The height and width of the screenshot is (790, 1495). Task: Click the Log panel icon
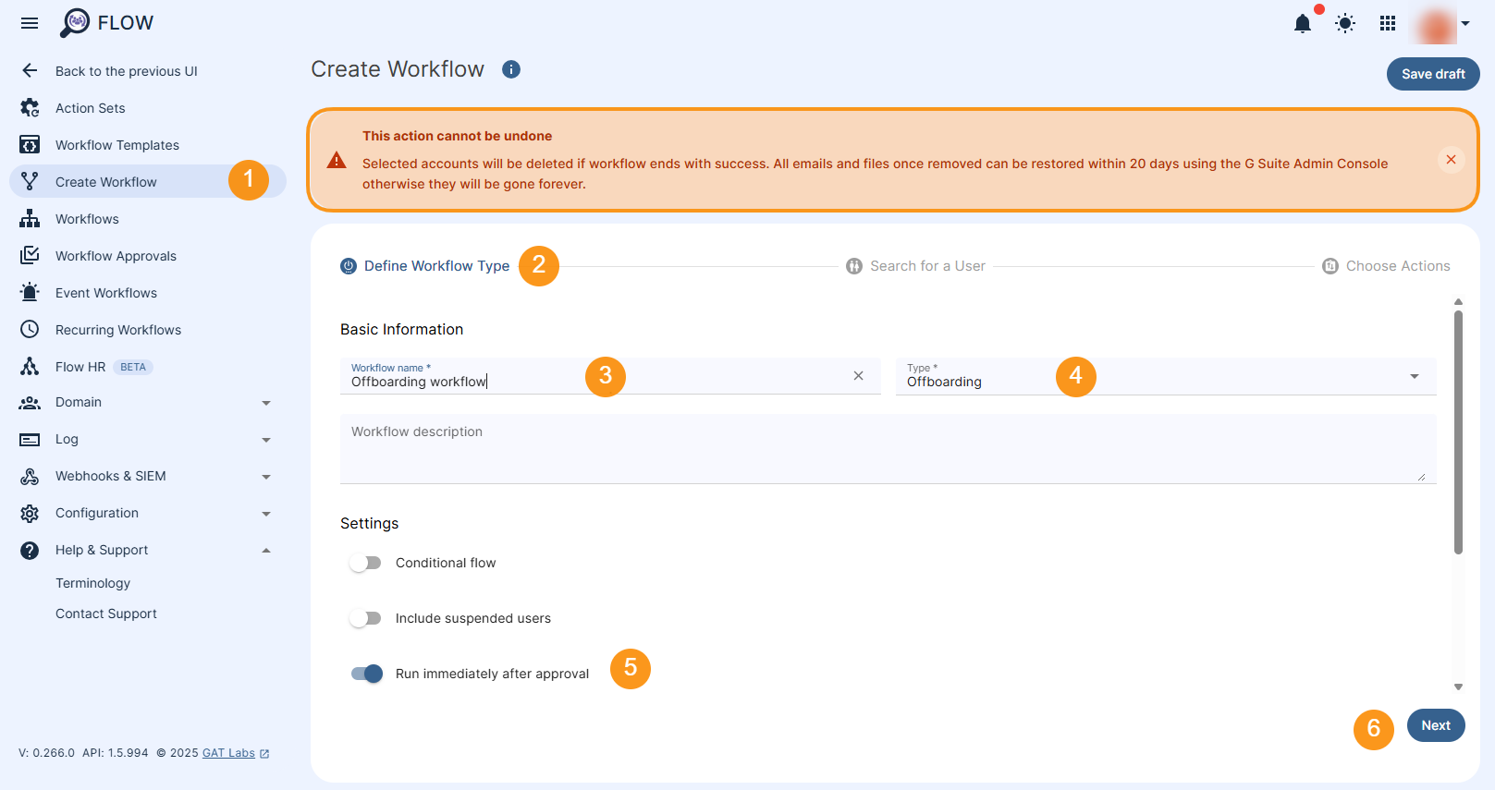[x=30, y=440]
